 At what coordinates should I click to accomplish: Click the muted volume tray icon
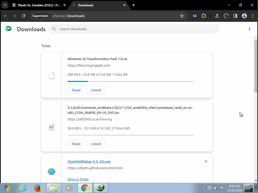(x=216, y=188)
